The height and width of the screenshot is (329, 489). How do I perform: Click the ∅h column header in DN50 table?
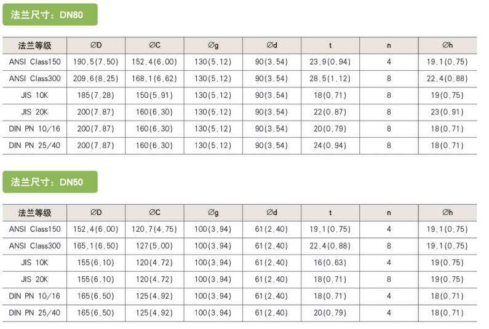click(448, 213)
